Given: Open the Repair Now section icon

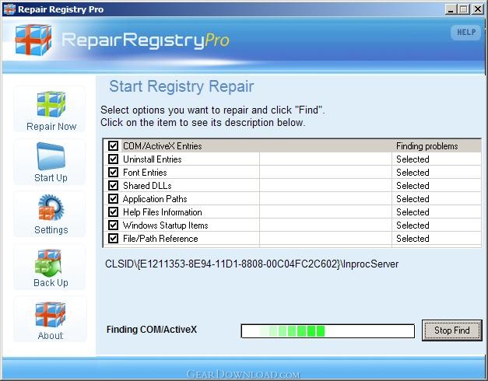Looking at the screenshot, I should point(51,104).
